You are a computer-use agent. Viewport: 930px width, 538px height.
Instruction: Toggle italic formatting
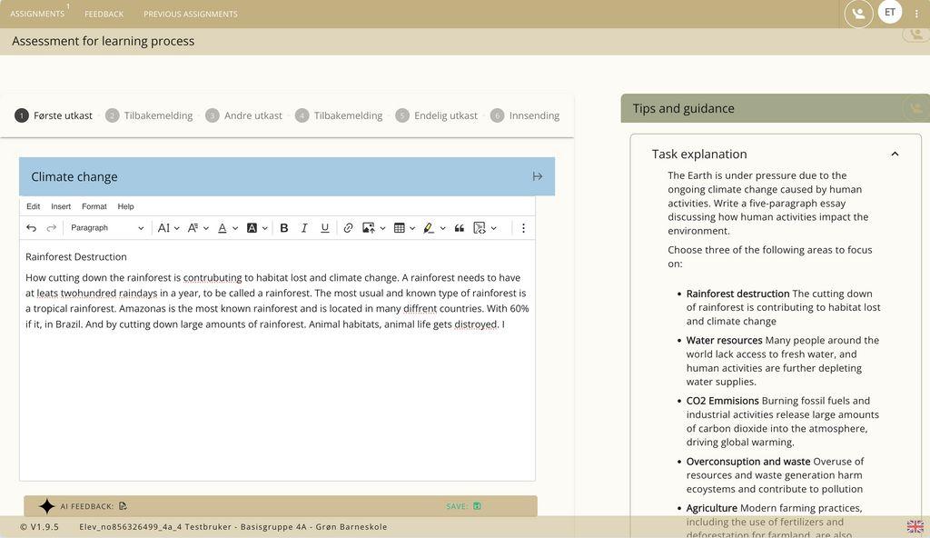304,228
